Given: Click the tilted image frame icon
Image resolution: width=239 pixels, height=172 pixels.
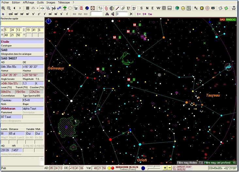Looking at the screenshot, I should pos(221,8).
